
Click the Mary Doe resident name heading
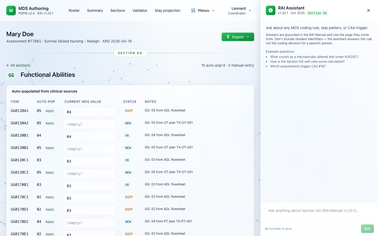(20, 34)
